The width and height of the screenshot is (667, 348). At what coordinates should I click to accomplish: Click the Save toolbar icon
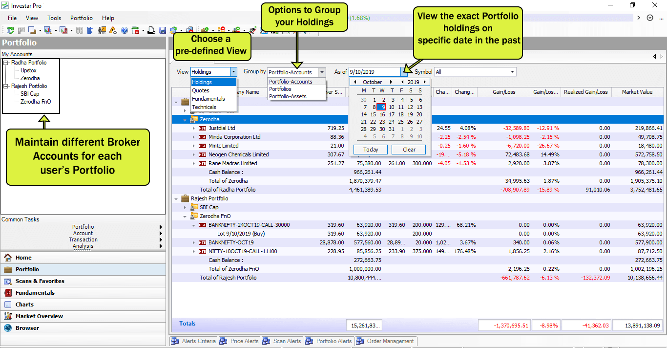click(162, 30)
